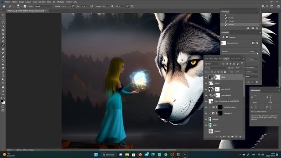Hide the Exposition 2 adjustment layer
Image resolution: width=281 pixels, height=158 pixels.
coord(206,113)
